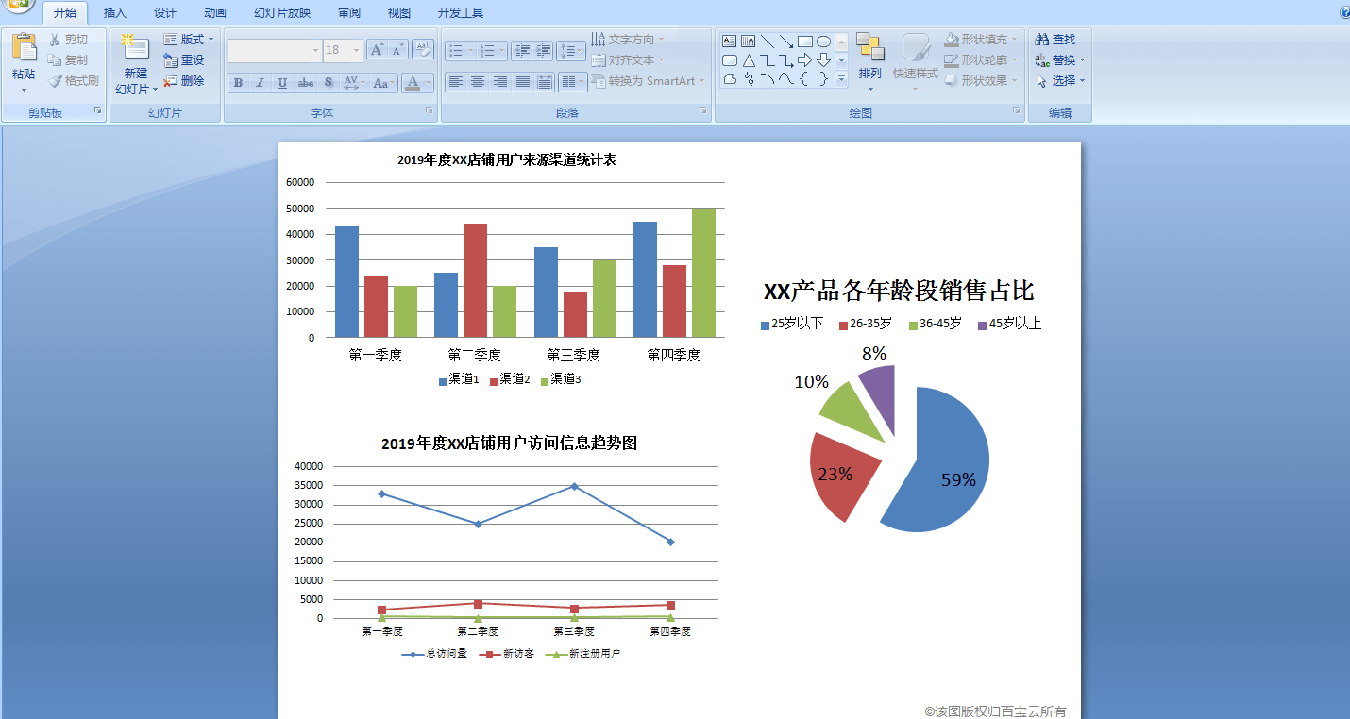Center the paragraph text
1350x719 pixels.
click(x=478, y=82)
